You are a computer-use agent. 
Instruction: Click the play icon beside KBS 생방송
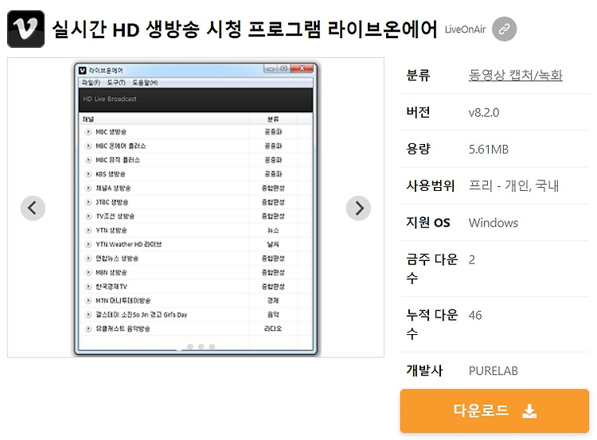click(88, 174)
